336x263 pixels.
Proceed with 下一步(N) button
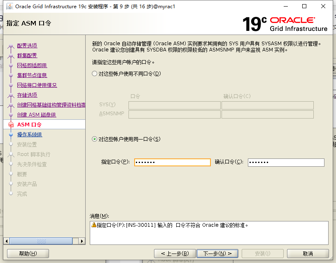[x=217, y=254]
